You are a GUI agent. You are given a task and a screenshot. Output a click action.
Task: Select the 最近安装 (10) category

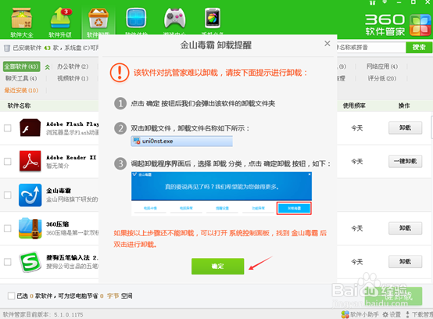point(21,91)
